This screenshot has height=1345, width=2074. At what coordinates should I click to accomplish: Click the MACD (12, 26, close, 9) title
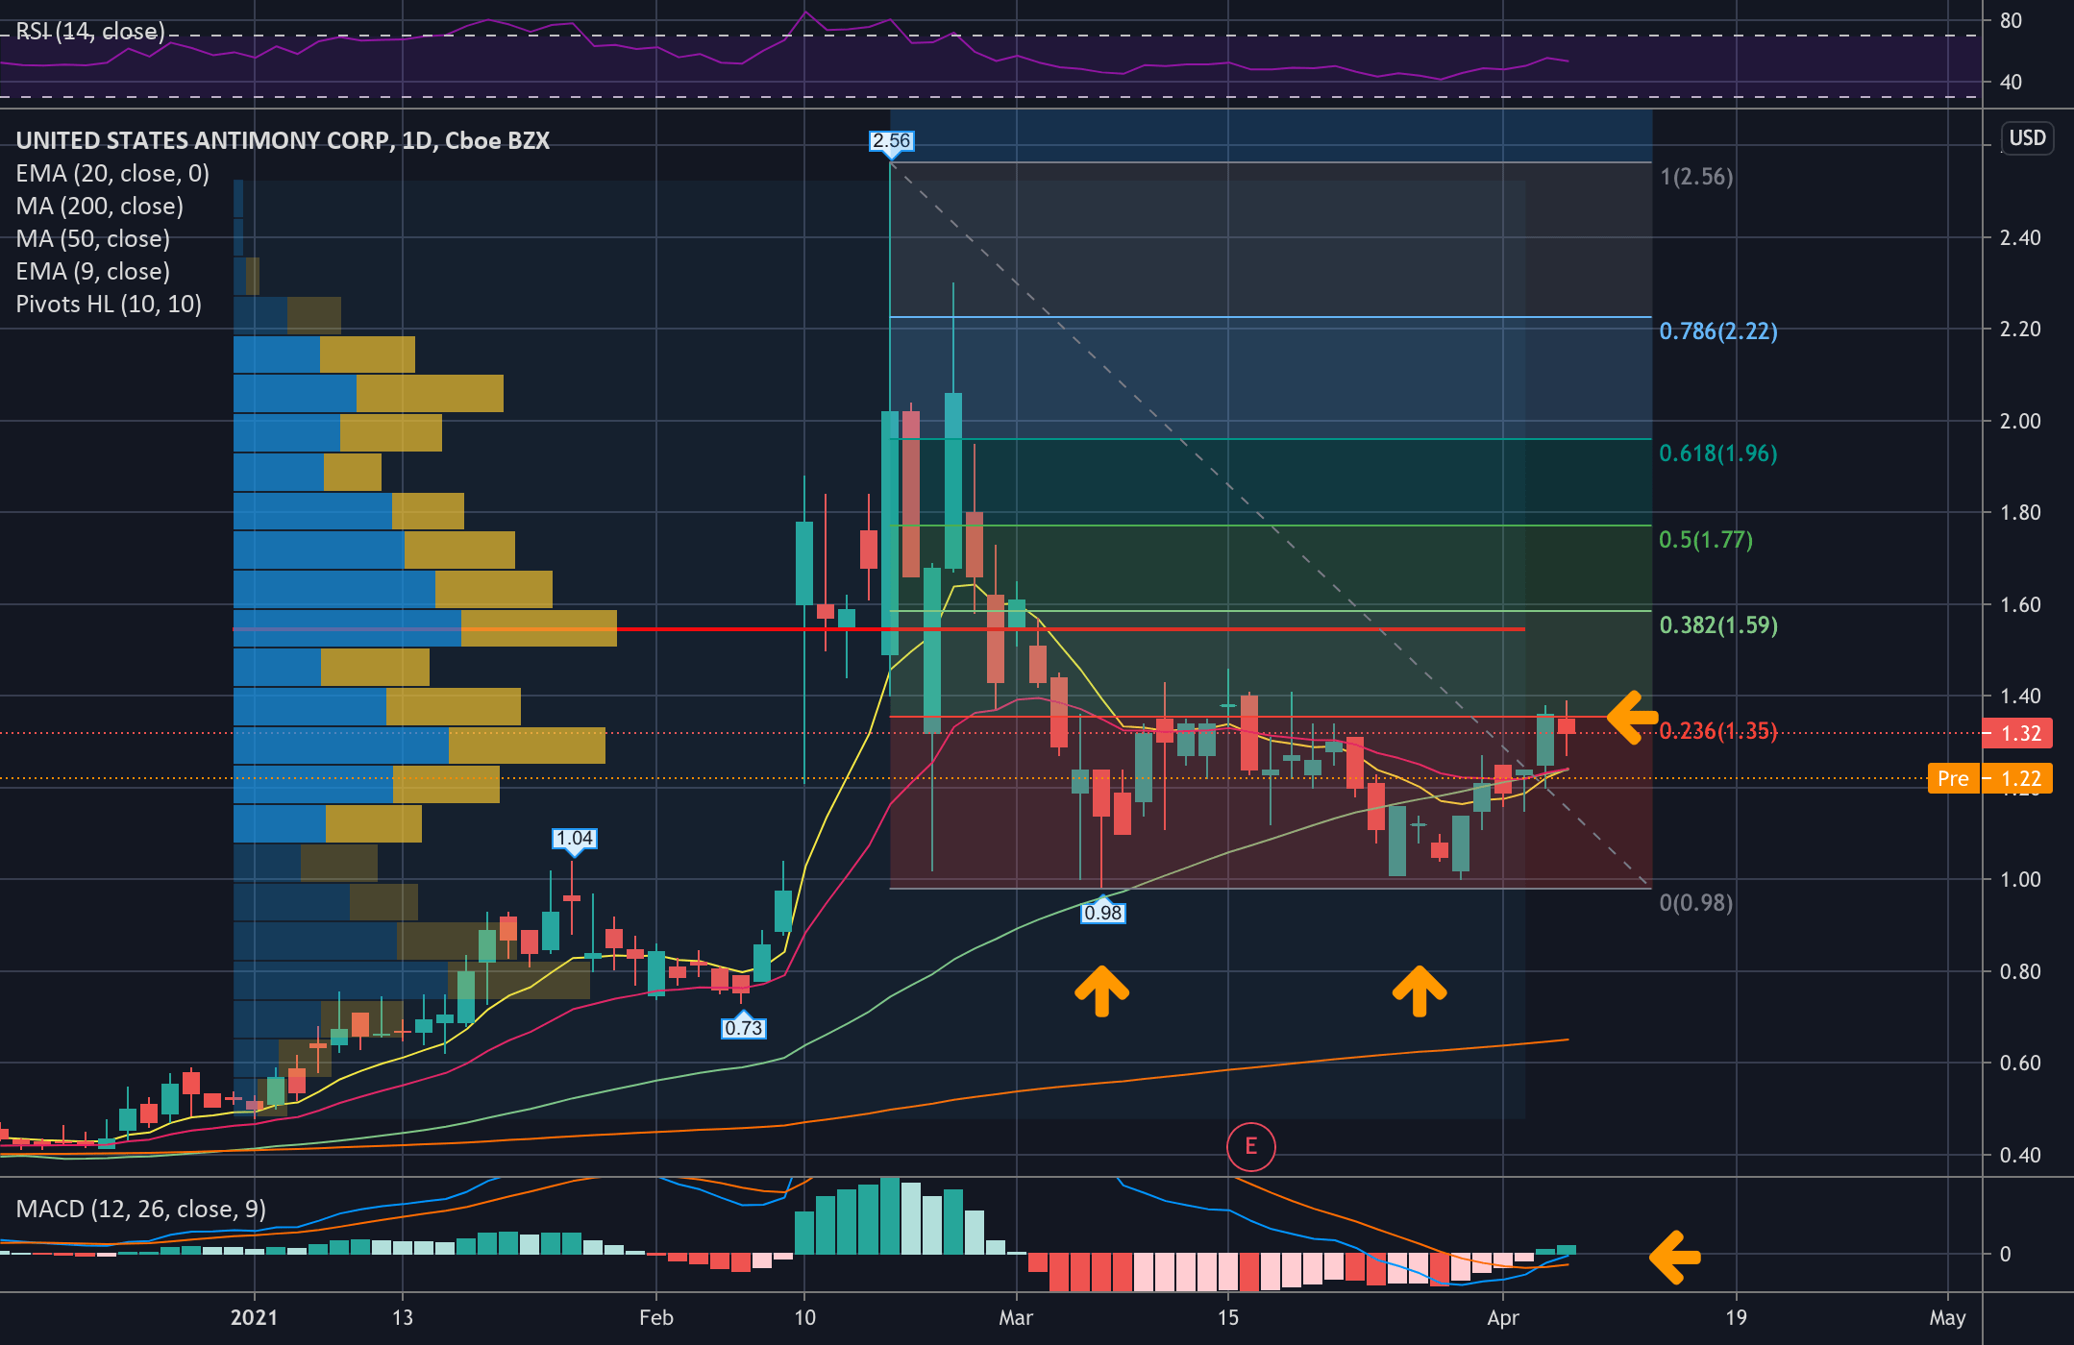pyautogui.click(x=141, y=1209)
